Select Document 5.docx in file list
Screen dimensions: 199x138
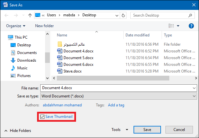[x=79, y=58]
